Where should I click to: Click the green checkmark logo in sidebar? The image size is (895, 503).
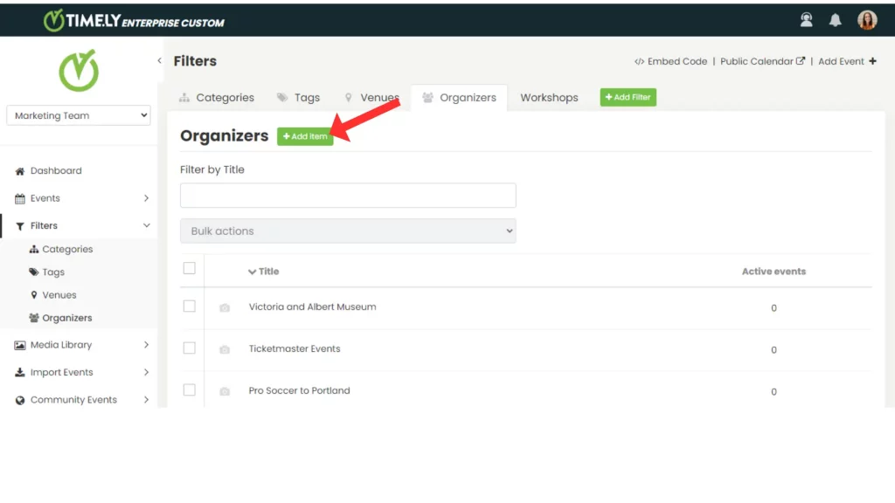click(x=79, y=71)
